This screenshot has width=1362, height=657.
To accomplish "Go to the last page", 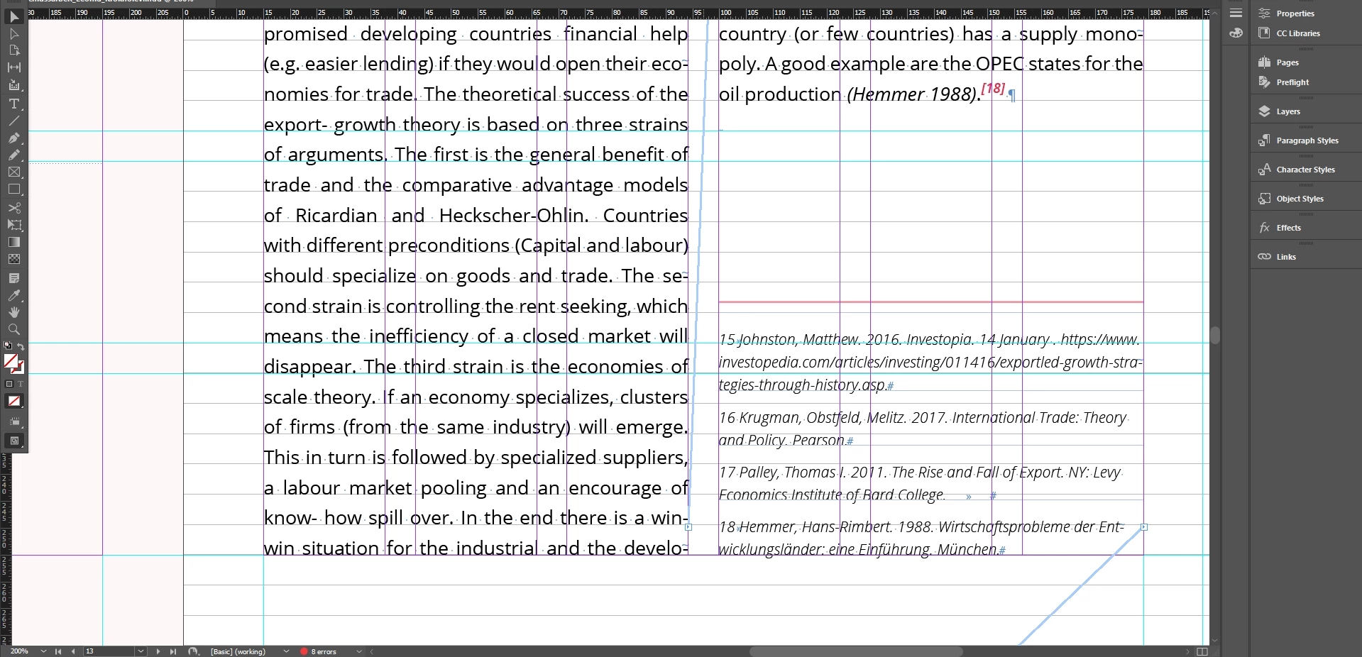I will coord(172,651).
